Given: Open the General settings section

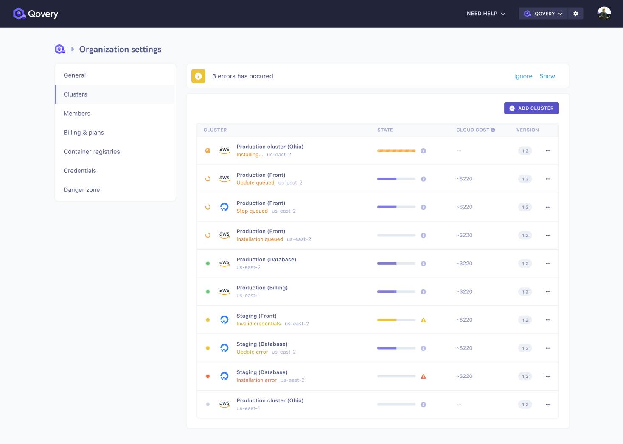Looking at the screenshot, I should (x=115, y=75).
